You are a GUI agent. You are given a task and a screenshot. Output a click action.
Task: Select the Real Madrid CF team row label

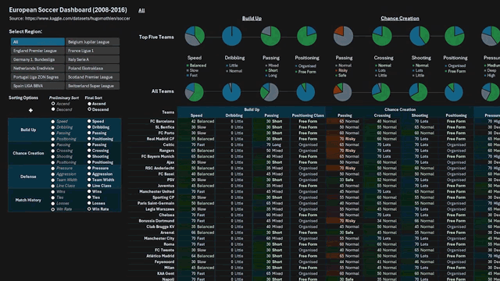click(160, 139)
